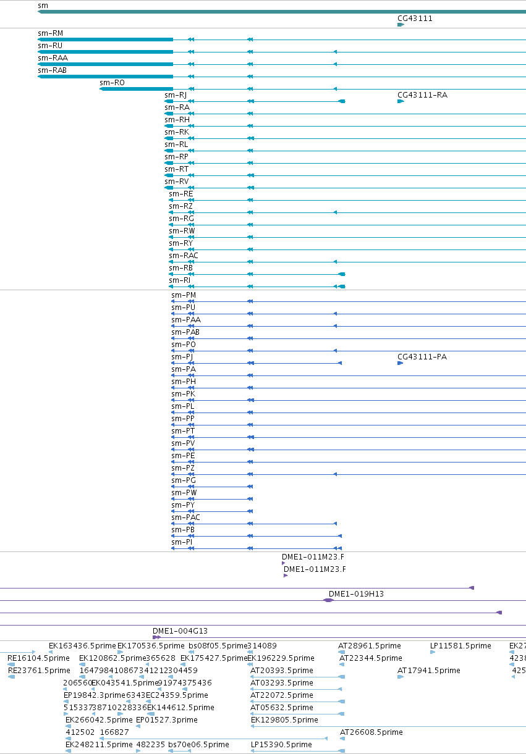Click the EK129805.5prime EST label
The height and width of the screenshot is (754, 526).
pos(284,720)
